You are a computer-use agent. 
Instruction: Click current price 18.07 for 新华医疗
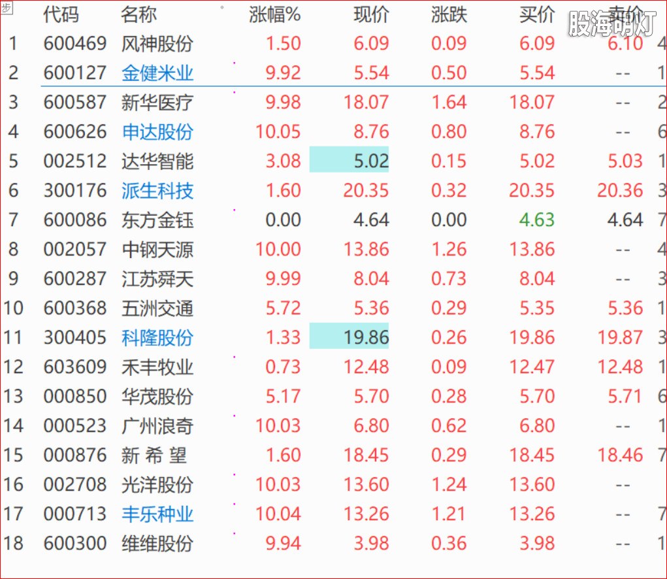pyautogui.click(x=366, y=102)
